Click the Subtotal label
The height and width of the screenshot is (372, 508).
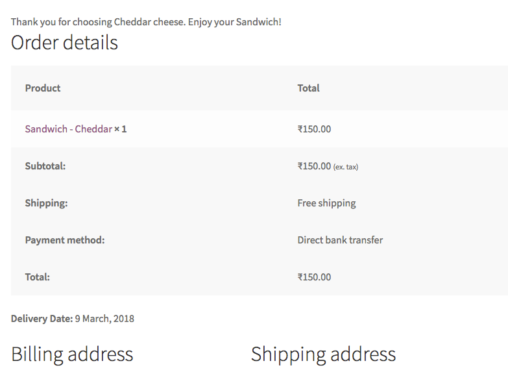45,166
